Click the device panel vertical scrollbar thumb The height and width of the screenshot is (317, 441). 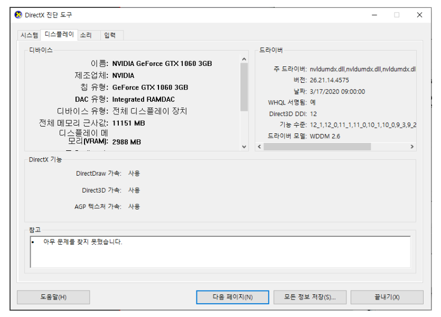244,87
